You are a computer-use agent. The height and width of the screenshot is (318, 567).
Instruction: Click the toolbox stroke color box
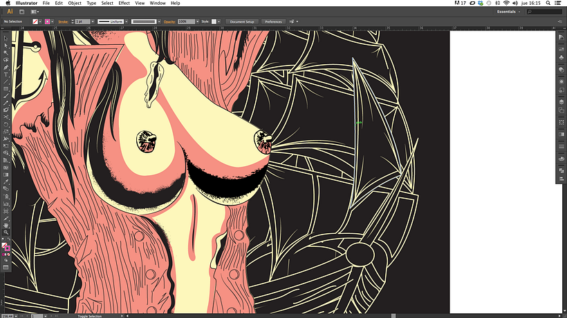(7, 248)
